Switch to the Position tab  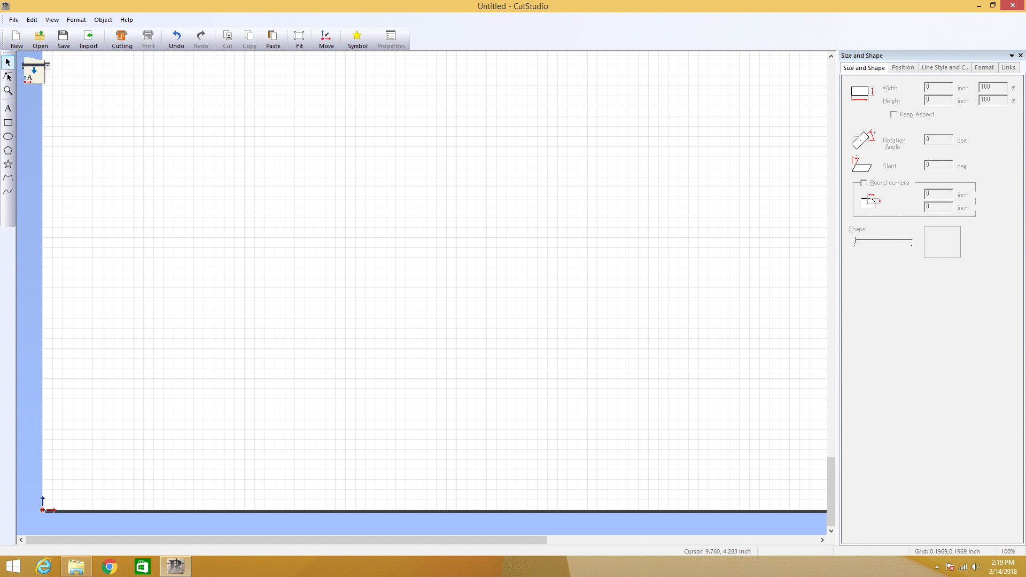[903, 67]
